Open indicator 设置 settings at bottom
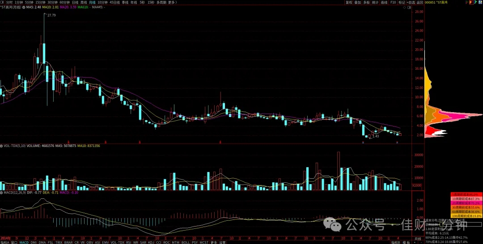 pyautogui.click(x=222, y=242)
